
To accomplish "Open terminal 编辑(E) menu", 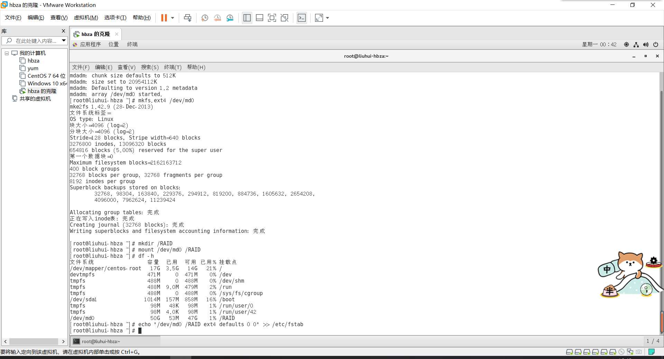I will tap(103, 67).
